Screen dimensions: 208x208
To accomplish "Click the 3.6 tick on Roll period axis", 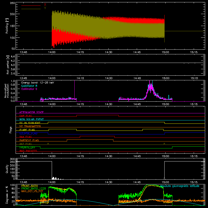I will 13,73.
